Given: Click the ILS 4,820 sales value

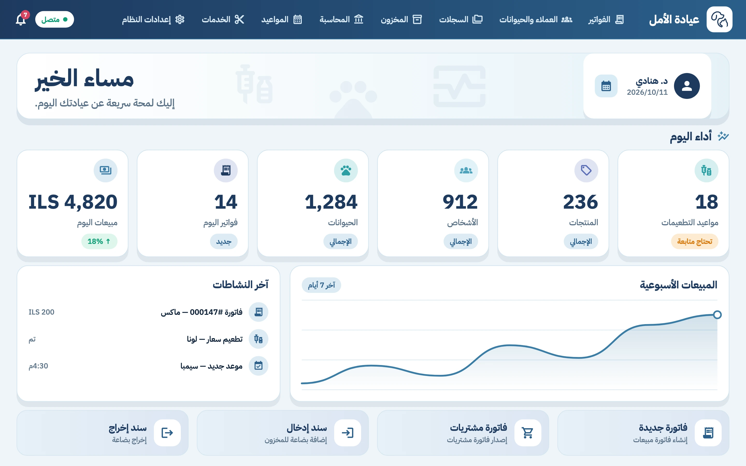Looking at the screenshot, I should click(x=73, y=202).
